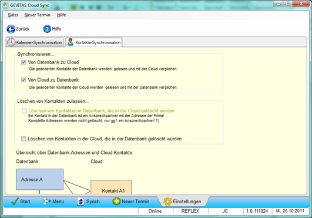Click the Cloud: column label
Screen dimensions: 312x218
[97, 162]
